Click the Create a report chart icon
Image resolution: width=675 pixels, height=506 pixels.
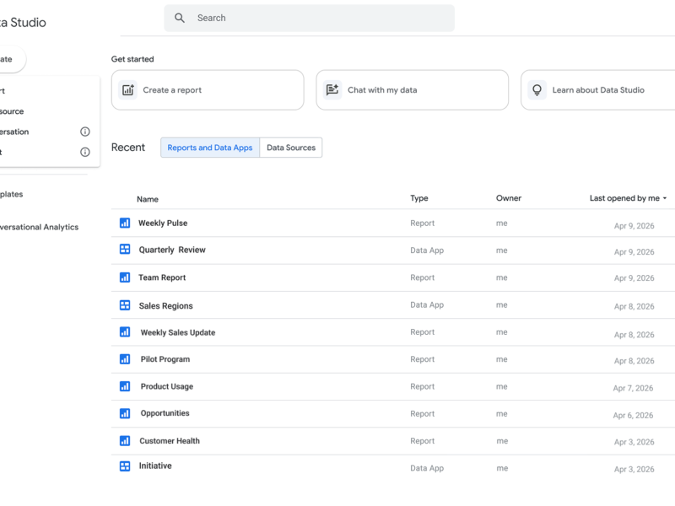(x=128, y=90)
